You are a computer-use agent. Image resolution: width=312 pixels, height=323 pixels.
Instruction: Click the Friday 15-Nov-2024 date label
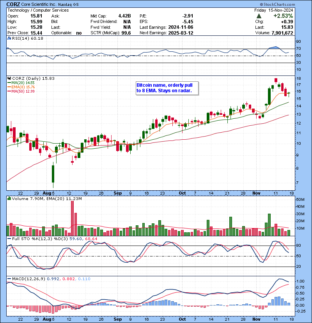coord(274,10)
